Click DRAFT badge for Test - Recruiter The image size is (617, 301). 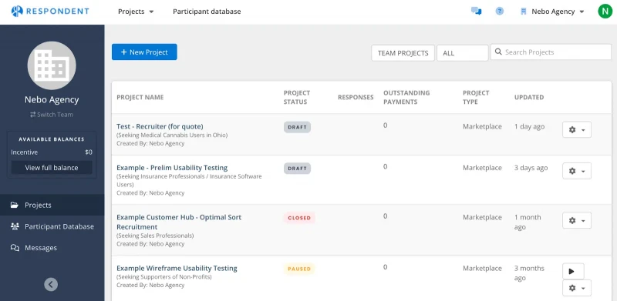pyautogui.click(x=297, y=127)
